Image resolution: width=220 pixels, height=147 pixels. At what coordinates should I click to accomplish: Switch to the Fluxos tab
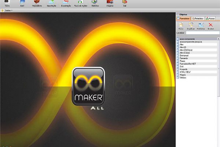pyautogui.click(x=210, y=18)
